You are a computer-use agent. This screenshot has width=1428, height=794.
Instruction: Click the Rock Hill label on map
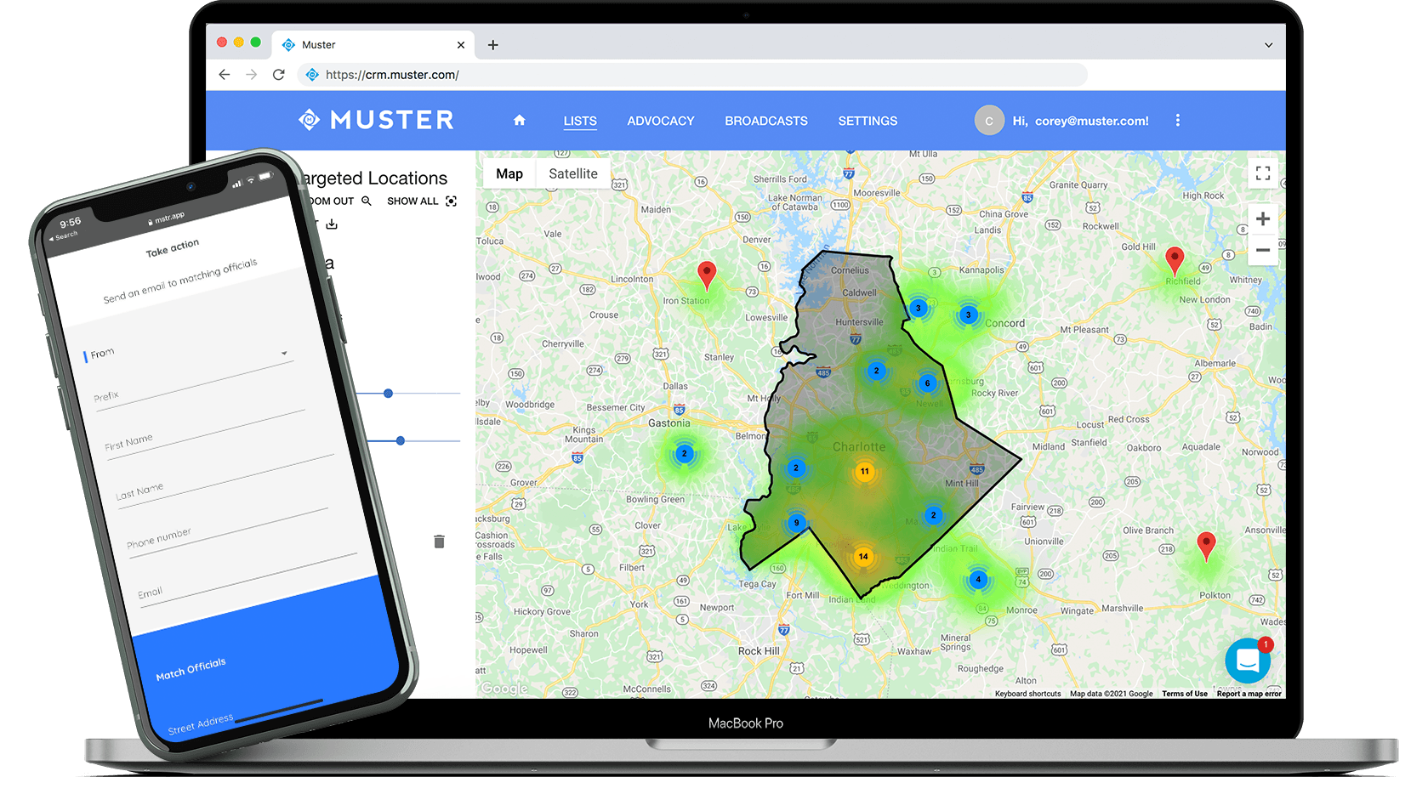pyautogui.click(x=759, y=651)
